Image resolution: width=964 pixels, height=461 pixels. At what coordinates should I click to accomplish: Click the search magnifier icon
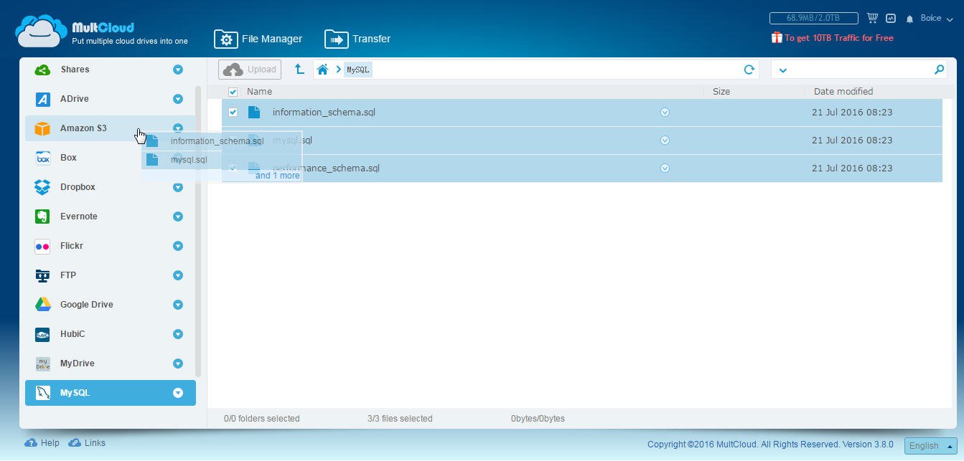(939, 70)
